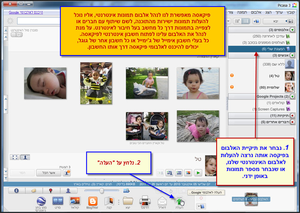Viewport: 300px width, 213px height.
Task: Toggle the properties info panel button
Action: click(17, 191)
